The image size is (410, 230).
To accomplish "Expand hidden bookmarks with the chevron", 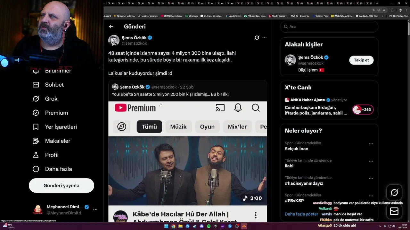I will [x=382, y=16].
